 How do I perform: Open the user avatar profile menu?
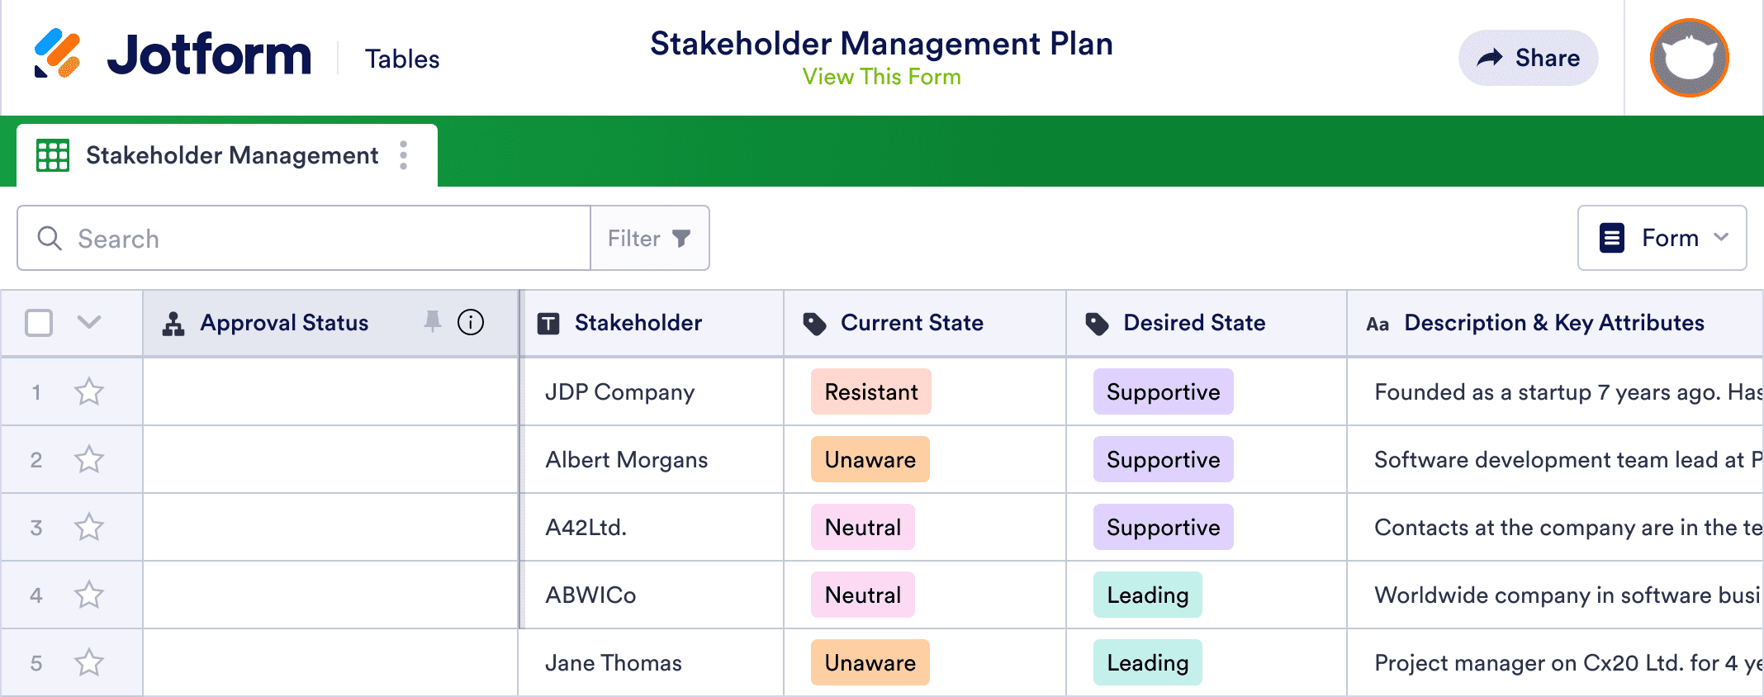pyautogui.click(x=1689, y=58)
